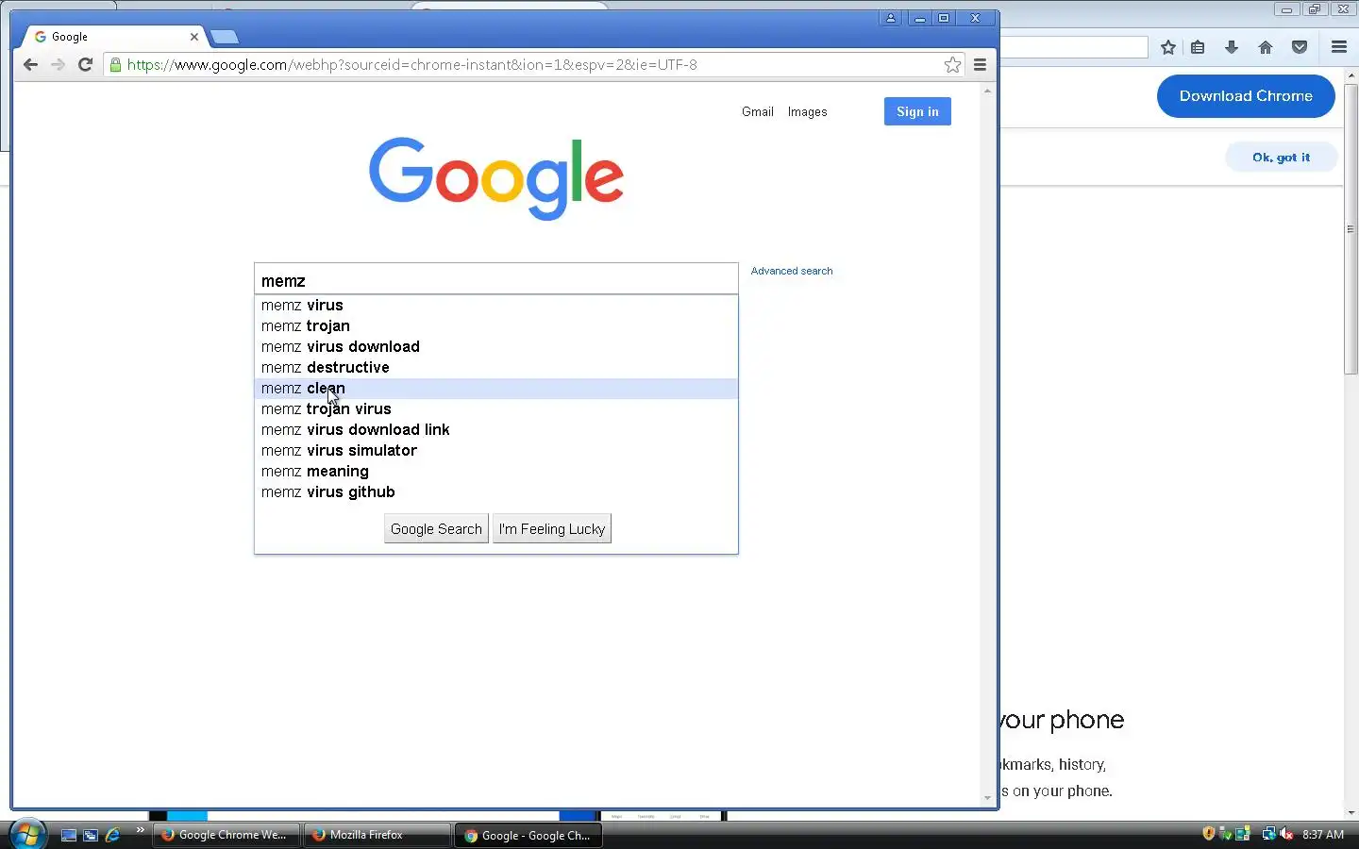Open Firefox's hamburger menu

pyautogui.click(x=1339, y=47)
